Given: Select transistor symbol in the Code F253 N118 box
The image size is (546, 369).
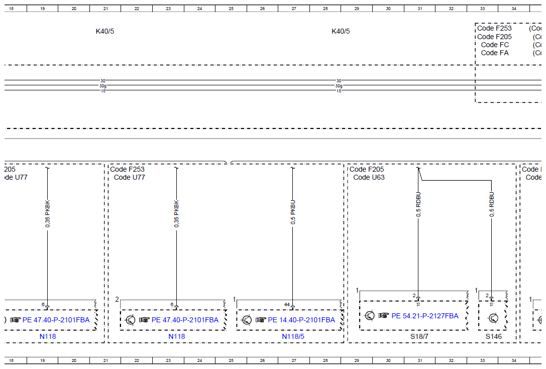Looking at the screenshot, I should coord(130,320).
